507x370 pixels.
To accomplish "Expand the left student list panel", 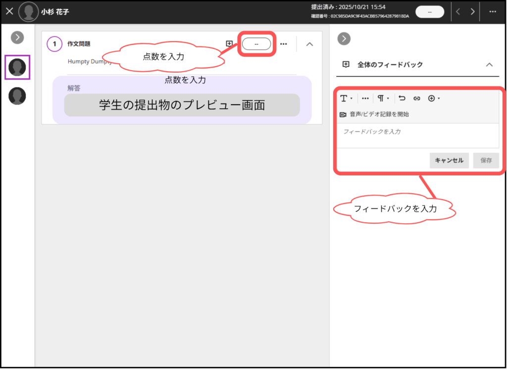I will (x=17, y=37).
